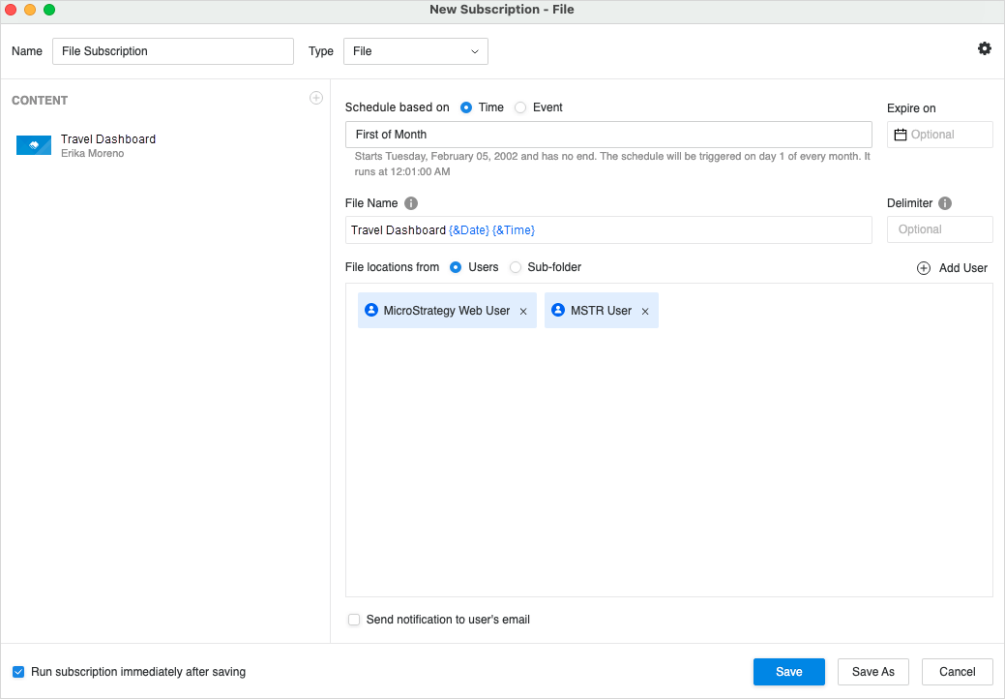
Task: Open the First of Month schedule dropdown
Action: pyautogui.click(x=607, y=135)
